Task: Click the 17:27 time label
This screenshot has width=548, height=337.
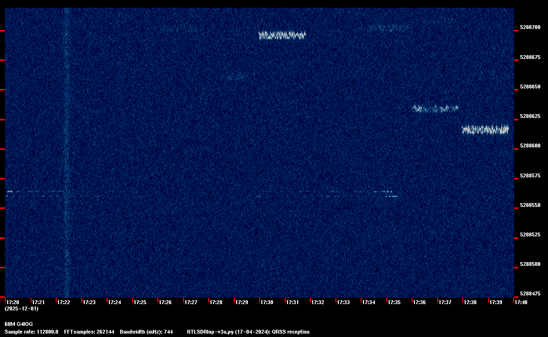Action: coord(191,302)
